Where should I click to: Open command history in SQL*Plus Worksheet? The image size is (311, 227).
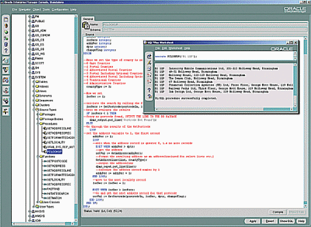point(149,69)
